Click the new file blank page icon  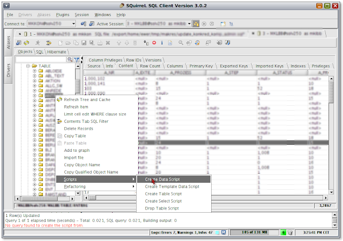pyautogui.click(x=61, y=43)
